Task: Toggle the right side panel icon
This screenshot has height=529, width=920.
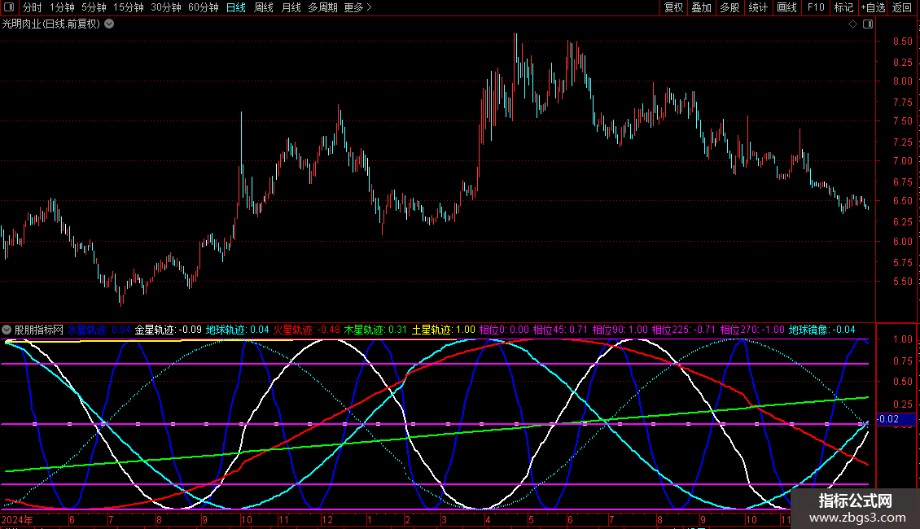Action: pos(868,24)
